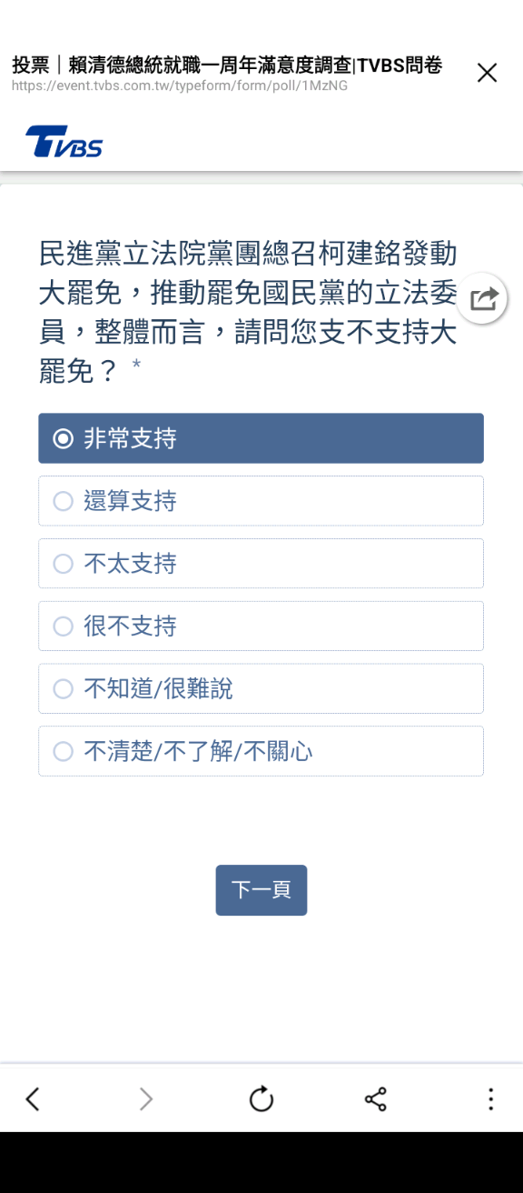523x1193 pixels.
Task: Tap the TVBS logo
Action: (x=64, y=142)
